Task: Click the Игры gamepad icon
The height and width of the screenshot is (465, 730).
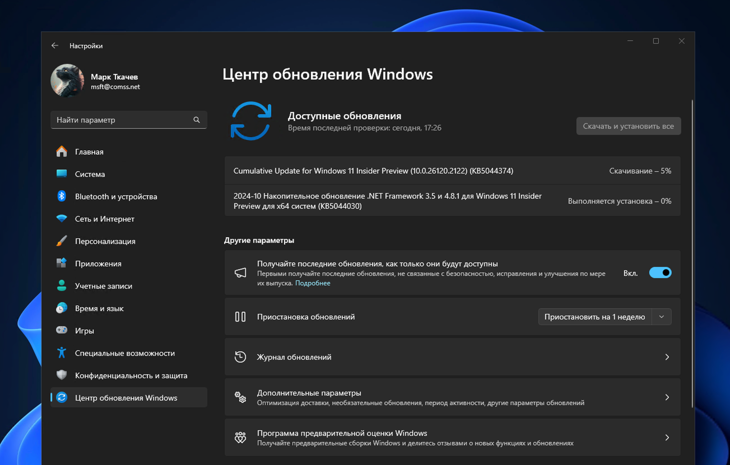Action: tap(62, 330)
